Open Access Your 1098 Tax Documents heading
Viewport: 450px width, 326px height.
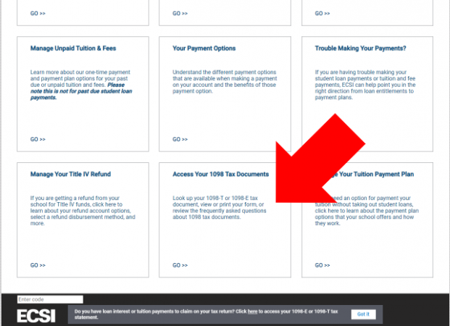point(220,175)
